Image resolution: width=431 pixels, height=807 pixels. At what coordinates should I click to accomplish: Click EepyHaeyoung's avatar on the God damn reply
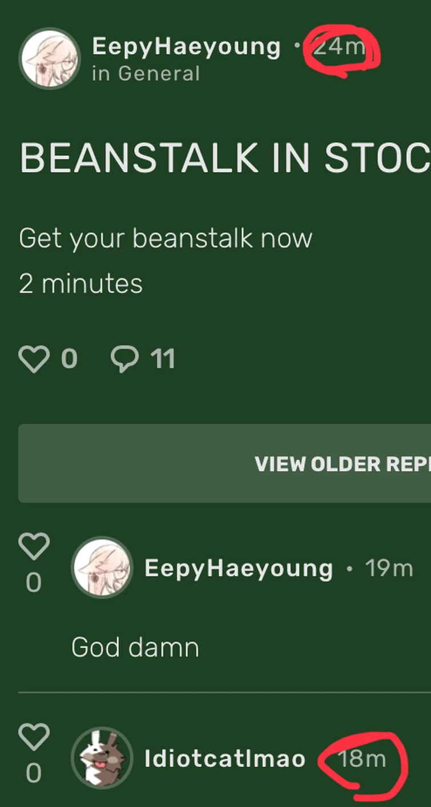[x=102, y=567]
